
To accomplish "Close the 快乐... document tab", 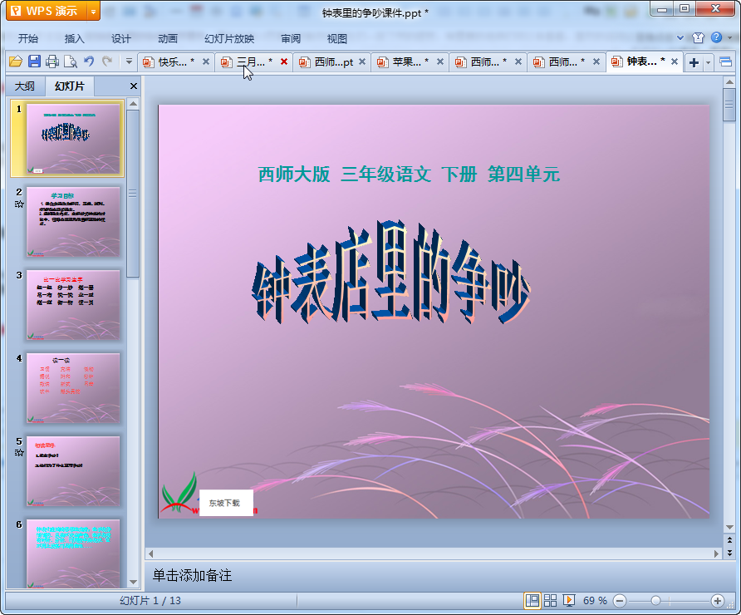I will click(206, 62).
